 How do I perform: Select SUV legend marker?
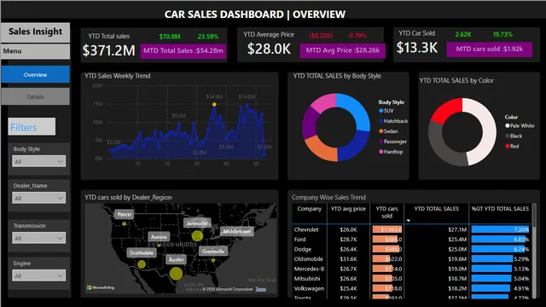point(381,111)
